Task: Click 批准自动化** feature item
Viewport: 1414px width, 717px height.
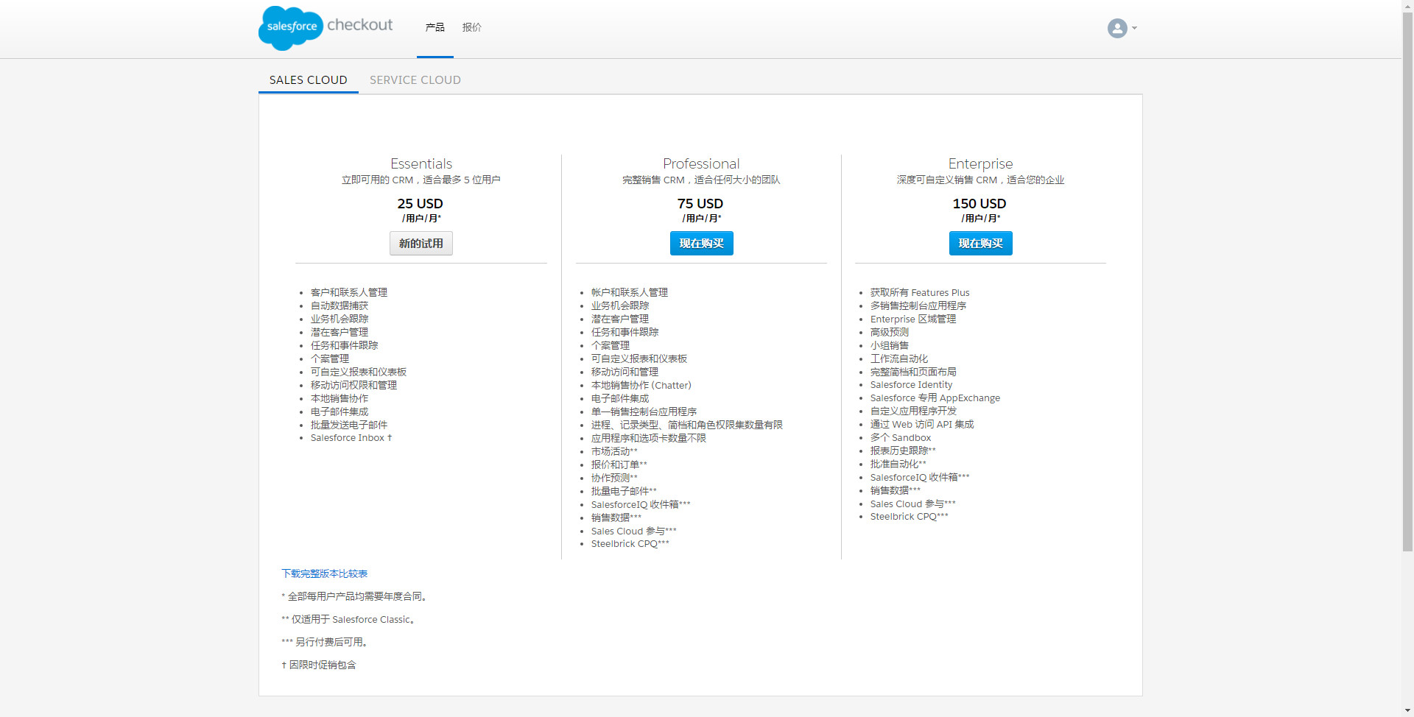Action: [898, 464]
